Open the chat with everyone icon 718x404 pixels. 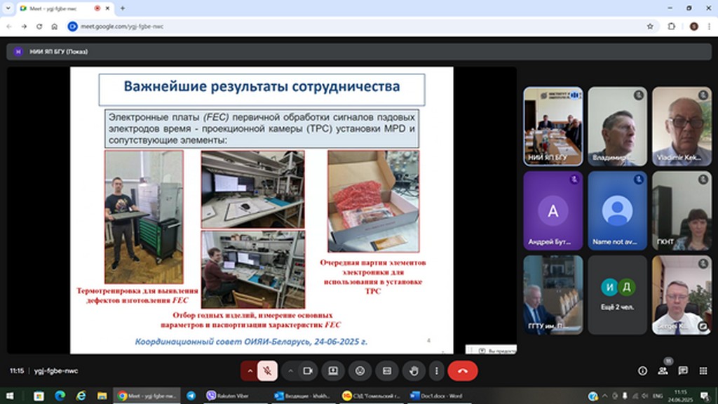pyautogui.click(x=683, y=370)
